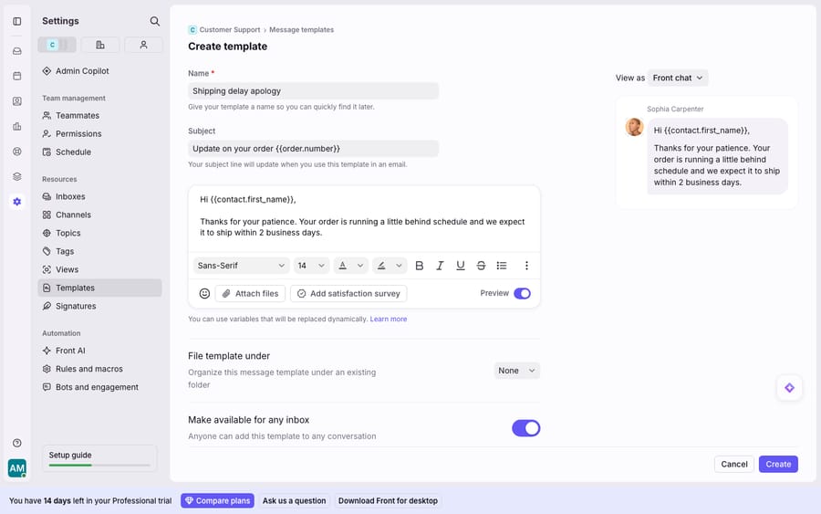Screen dimensions: 821x514
Task: Open Schedule settings
Action: tap(99, 152)
